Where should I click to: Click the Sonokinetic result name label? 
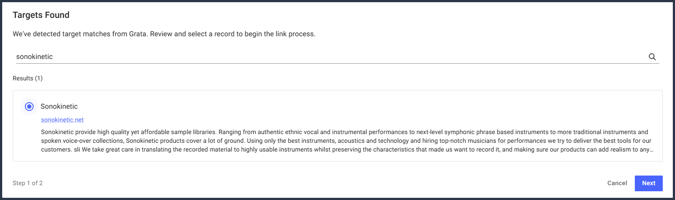click(59, 106)
